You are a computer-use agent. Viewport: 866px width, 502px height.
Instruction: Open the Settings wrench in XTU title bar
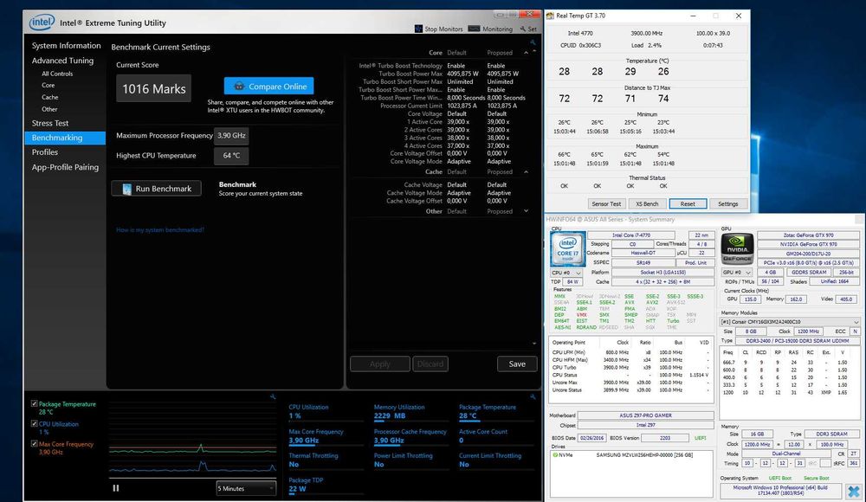tap(528, 29)
